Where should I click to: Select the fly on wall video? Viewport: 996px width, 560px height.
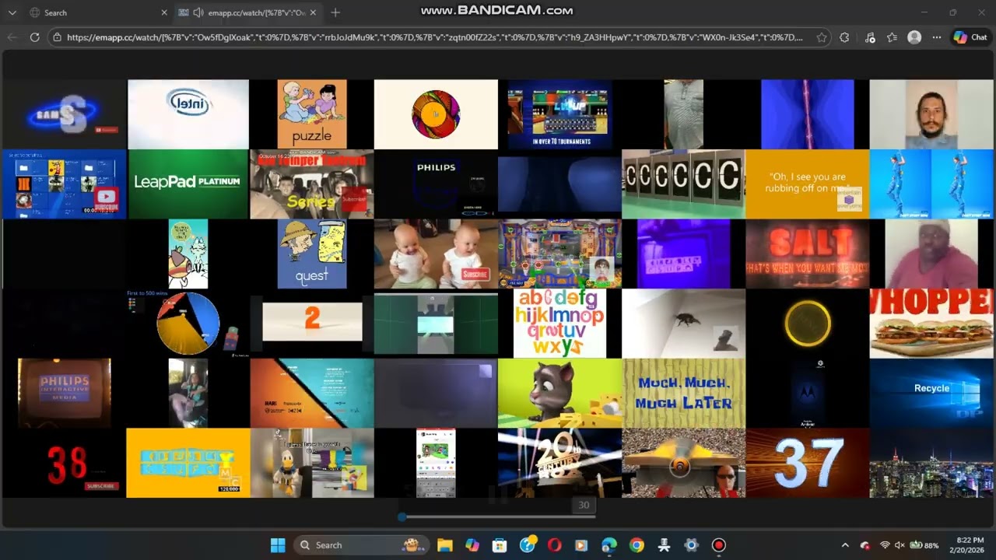(684, 323)
